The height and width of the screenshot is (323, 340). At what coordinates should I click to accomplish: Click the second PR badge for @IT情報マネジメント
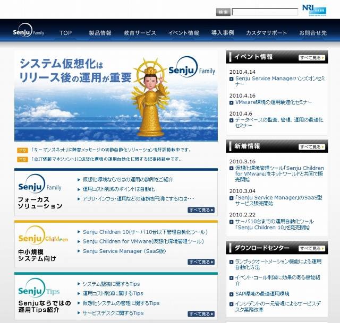[x=22, y=160]
